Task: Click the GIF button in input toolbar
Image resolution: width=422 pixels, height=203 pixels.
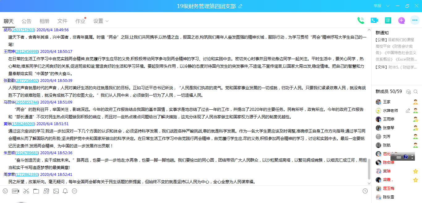Action: [15, 191]
